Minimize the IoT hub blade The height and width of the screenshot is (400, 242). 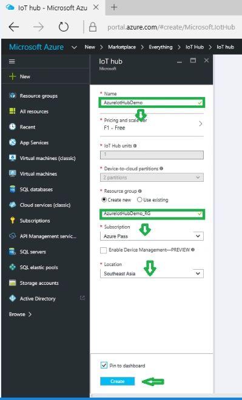pos(180,62)
